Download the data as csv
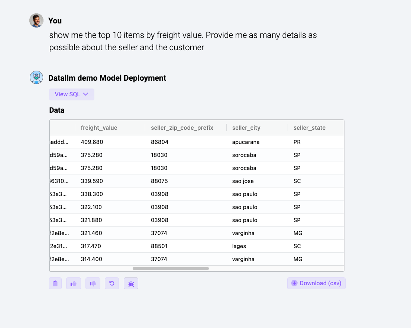Viewport: 411px width, 328px height. (x=316, y=283)
